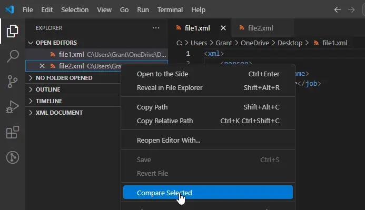
Task: Click the file2.xml icon in Open Editors
Action: (53, 66)
